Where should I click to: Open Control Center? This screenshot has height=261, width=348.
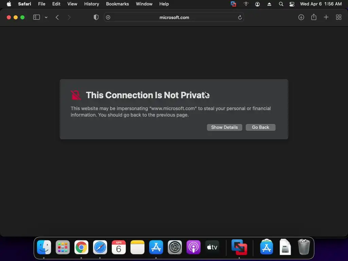[x=292, y=4]
